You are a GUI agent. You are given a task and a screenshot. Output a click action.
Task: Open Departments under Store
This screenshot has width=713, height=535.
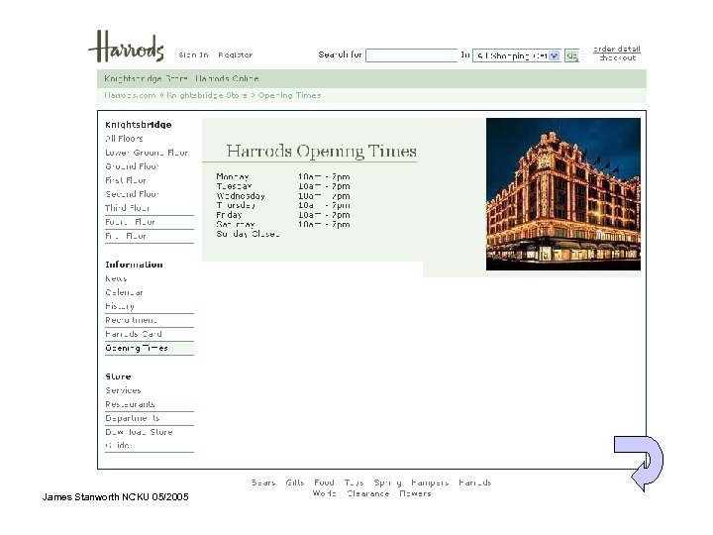click(133, 418)
